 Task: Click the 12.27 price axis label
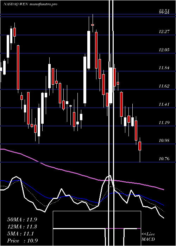point(164,32)
